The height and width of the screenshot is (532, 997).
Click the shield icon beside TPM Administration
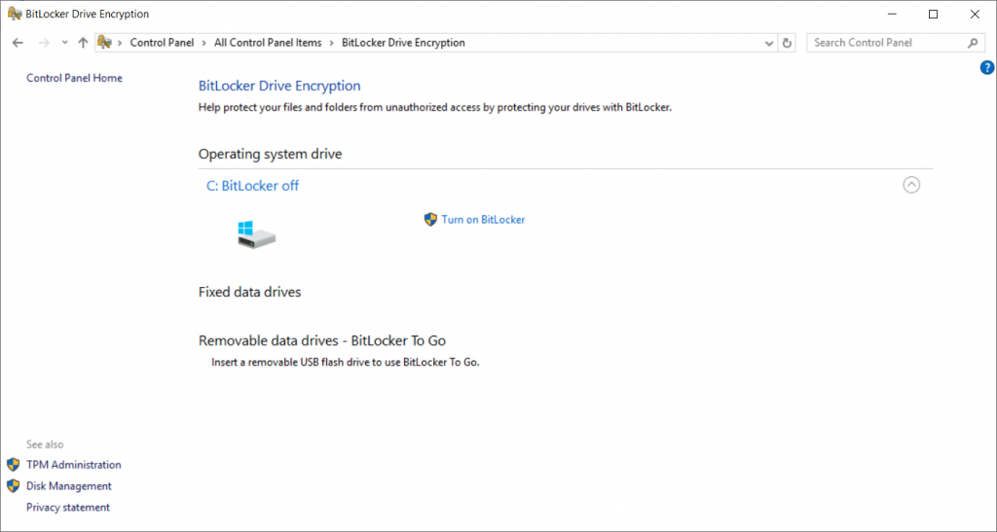(x=14, y=465)
